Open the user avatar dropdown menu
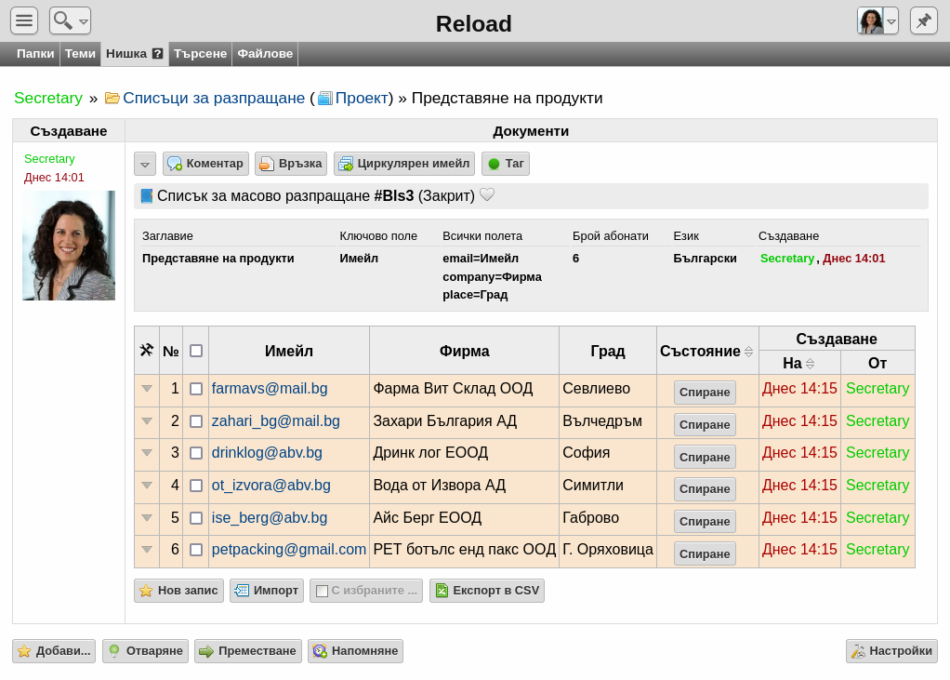950x680 pixels. click(x=891, y=21)
